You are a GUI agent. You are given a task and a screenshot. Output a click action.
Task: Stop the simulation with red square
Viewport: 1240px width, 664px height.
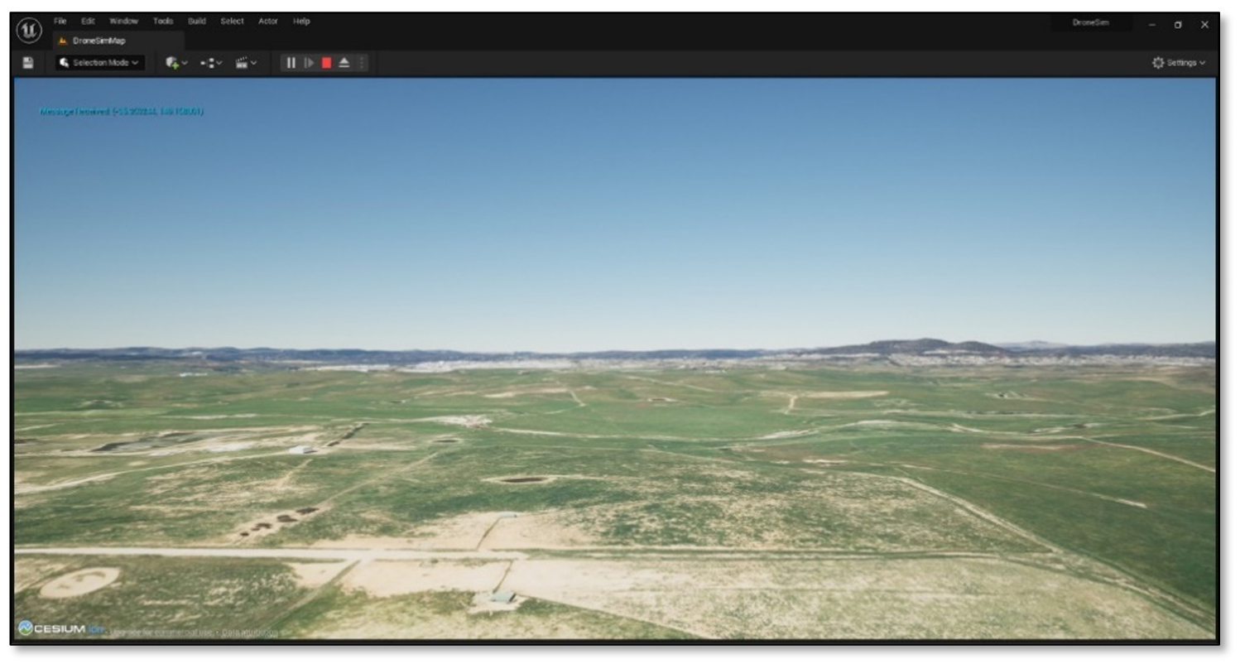click(x=326, y=63)
